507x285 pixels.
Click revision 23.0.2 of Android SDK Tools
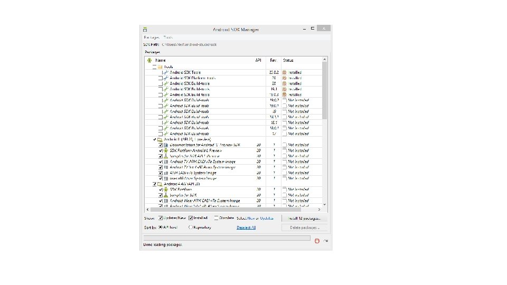[274, 72]
